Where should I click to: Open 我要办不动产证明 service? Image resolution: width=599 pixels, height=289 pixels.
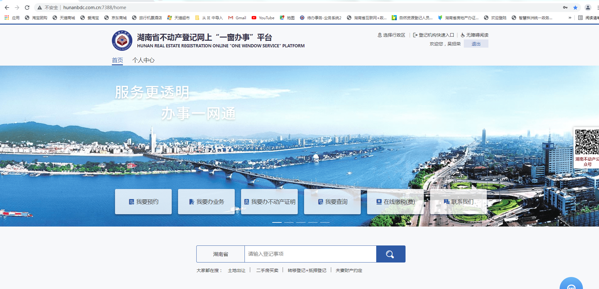269,202
